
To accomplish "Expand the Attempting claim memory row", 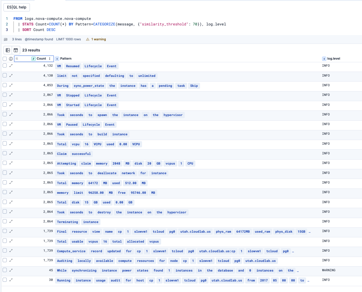I will [11, 163].
